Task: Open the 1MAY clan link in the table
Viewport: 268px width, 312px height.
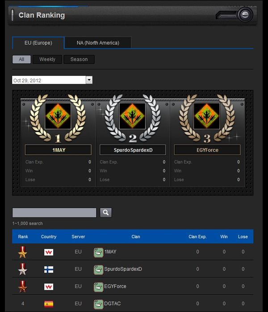Action: (x=110, y=252)
